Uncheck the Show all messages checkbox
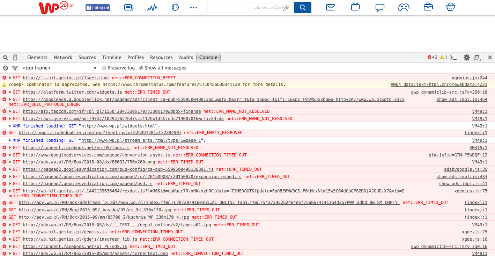Viewport: 495px width, 256px height. click(x=141, y=68)
